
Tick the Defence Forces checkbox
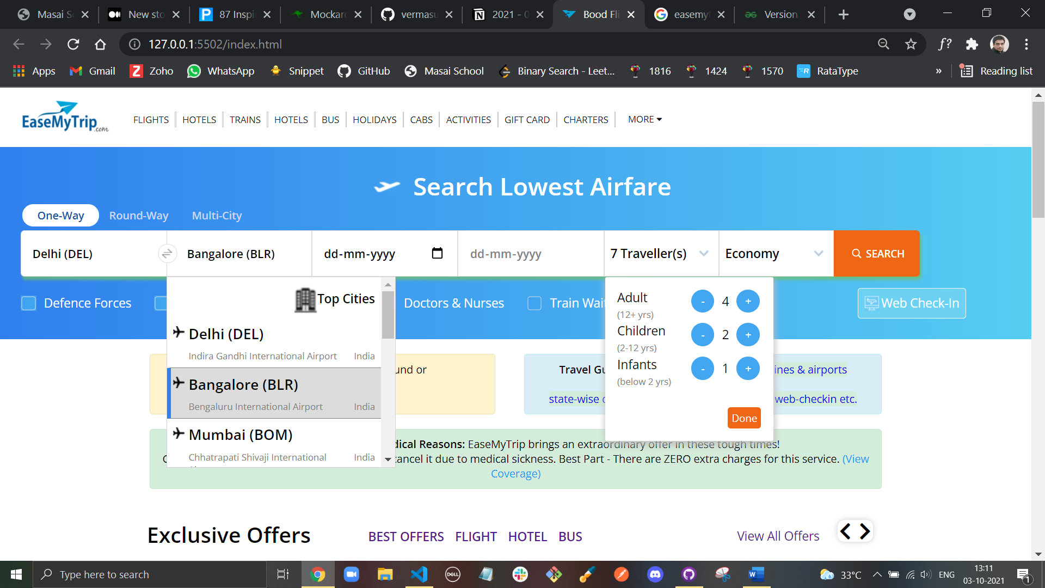28,303
